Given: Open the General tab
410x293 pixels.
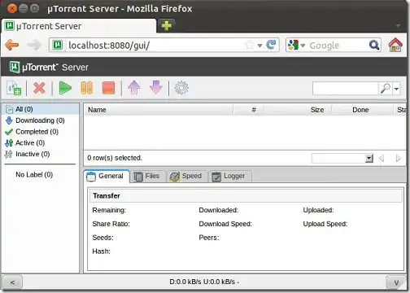Looking at the screenshot, I should (107, 177).
